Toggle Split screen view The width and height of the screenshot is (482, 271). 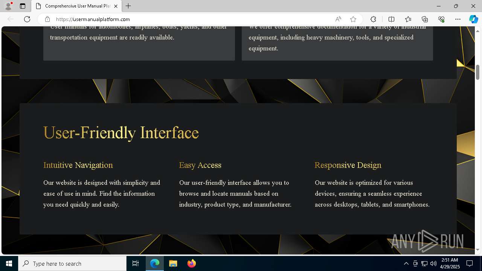coord(391,19)
